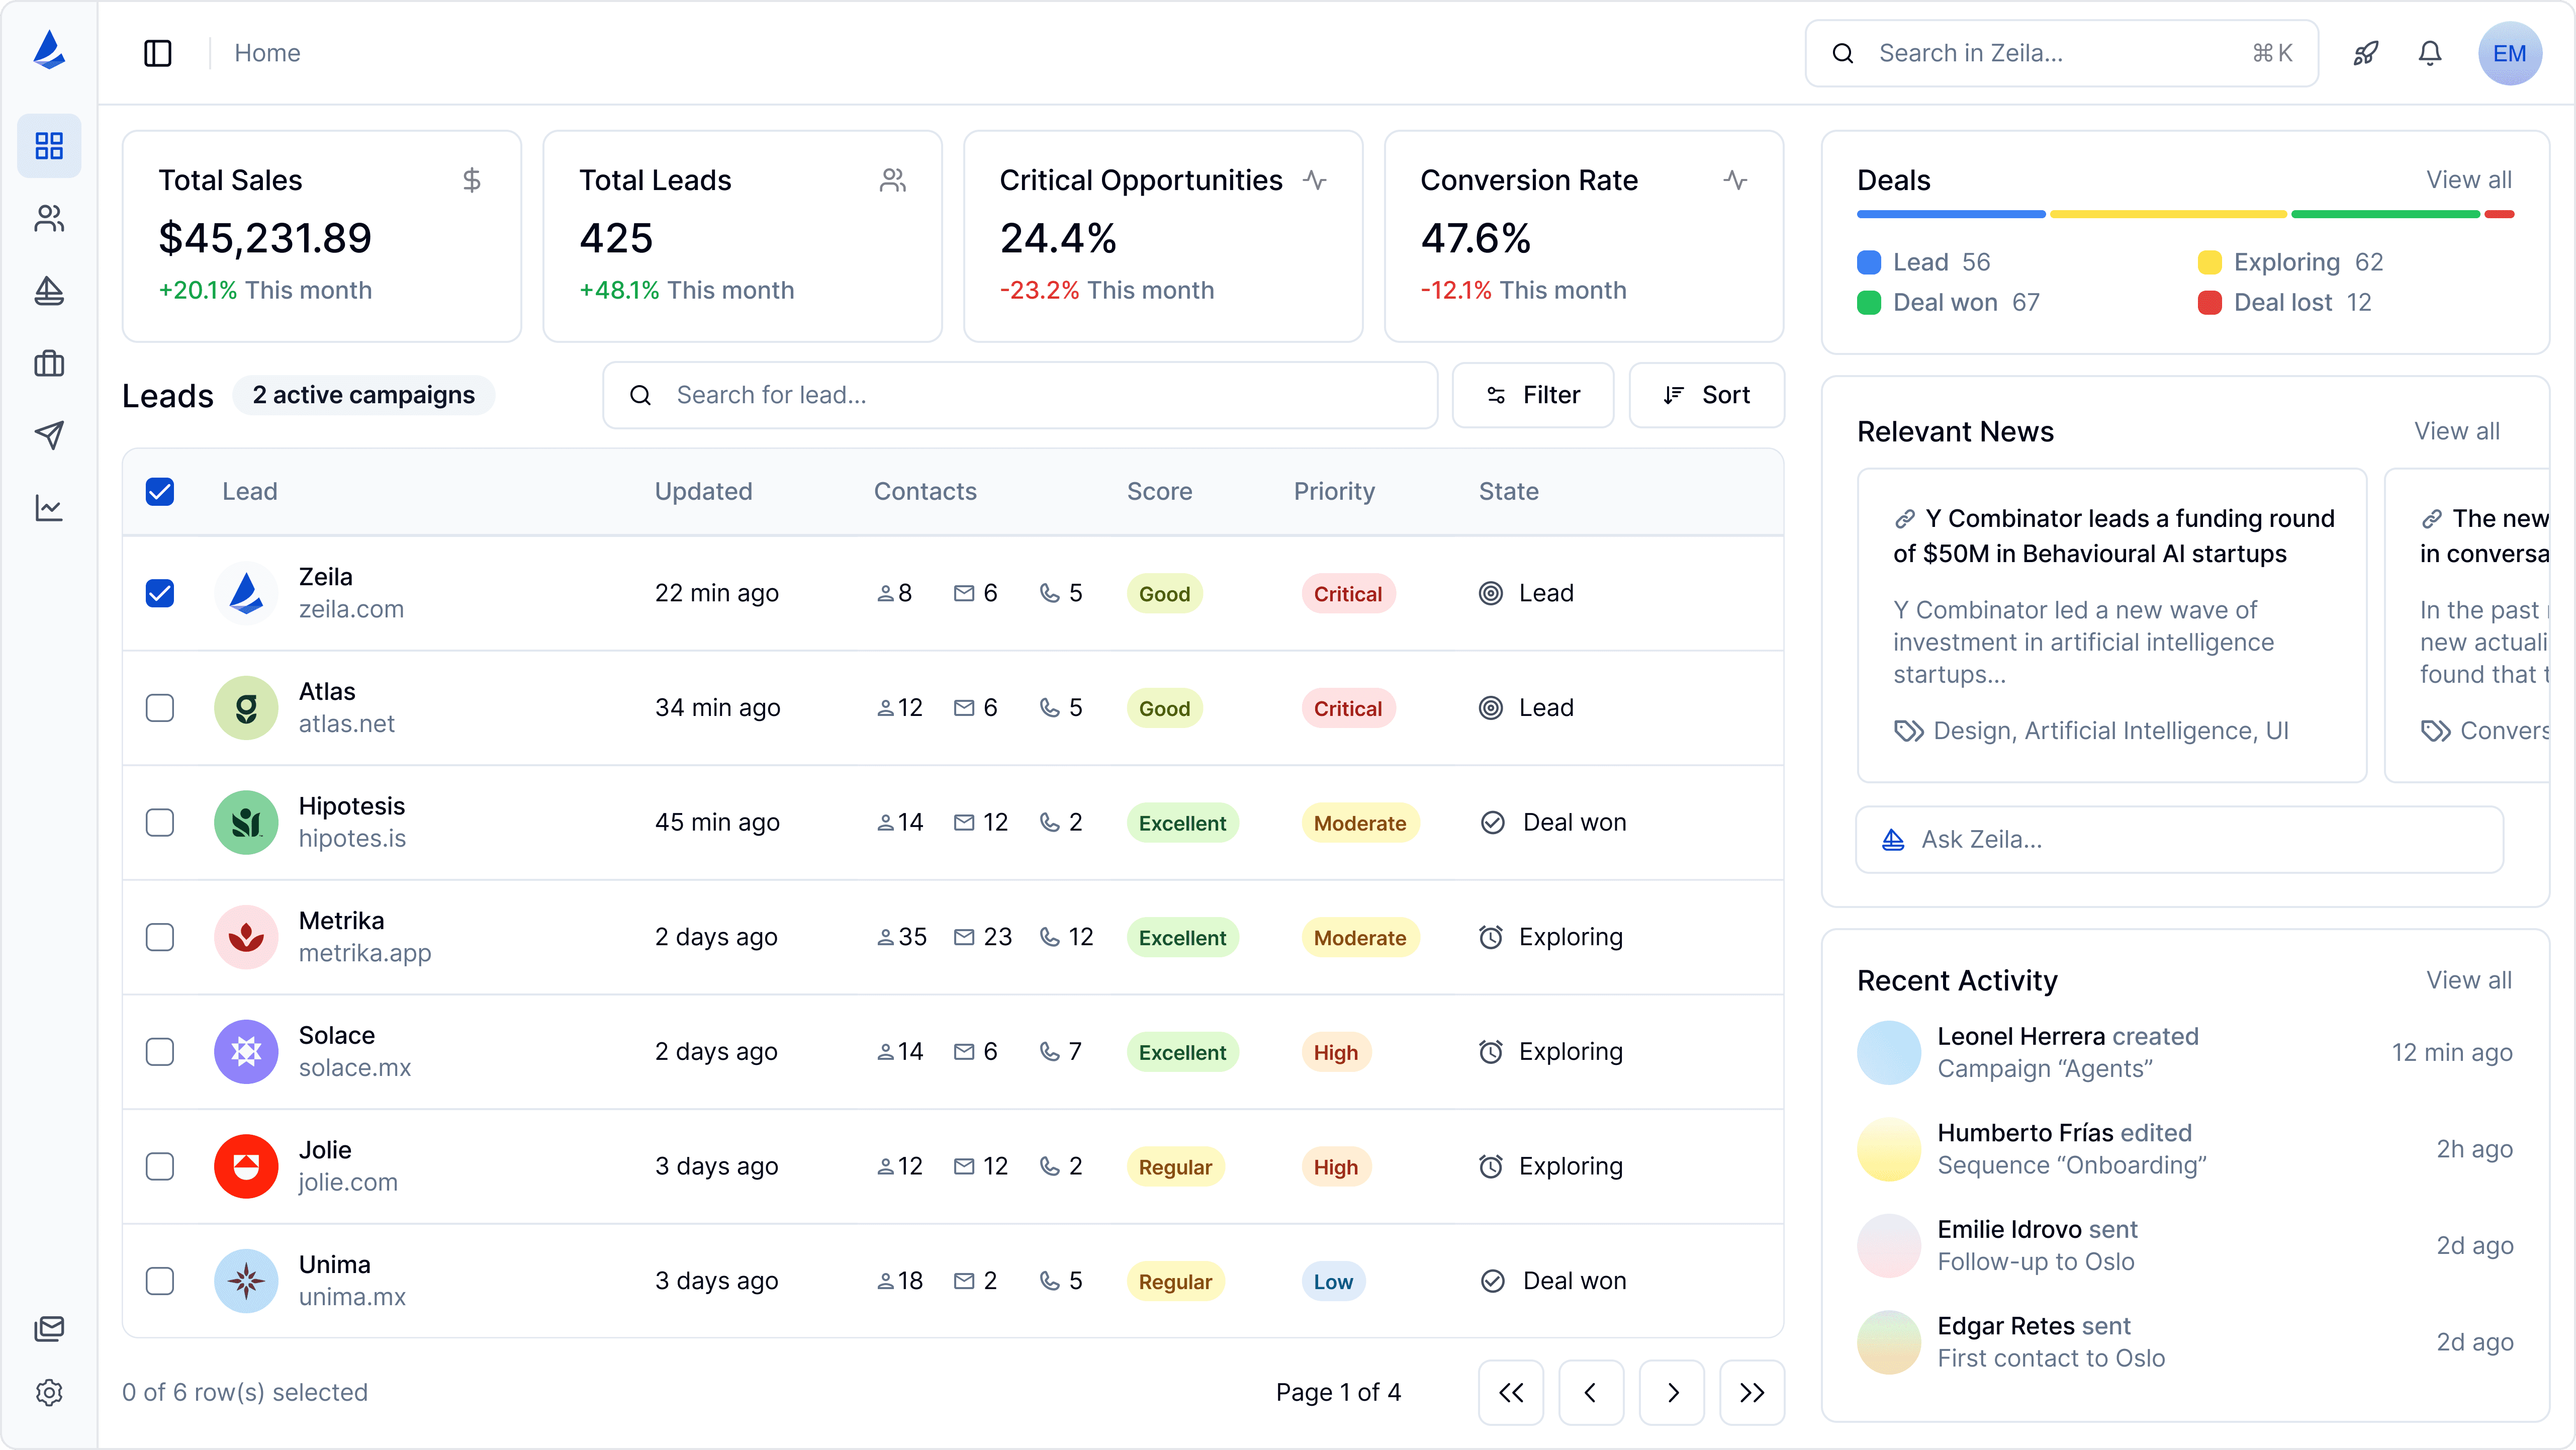The height and width of the screenshot is (1450, 2576).
Task: Open the Filter options for leads
Action: 1532,395
